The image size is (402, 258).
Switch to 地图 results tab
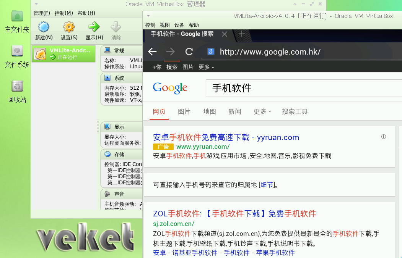coord(210,111)
